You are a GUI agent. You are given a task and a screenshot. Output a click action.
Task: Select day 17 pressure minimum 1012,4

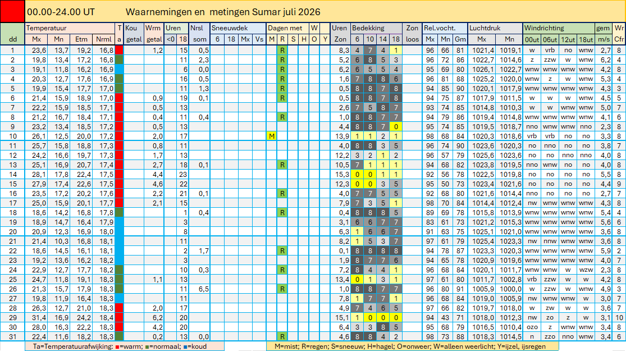coord(510,203)
